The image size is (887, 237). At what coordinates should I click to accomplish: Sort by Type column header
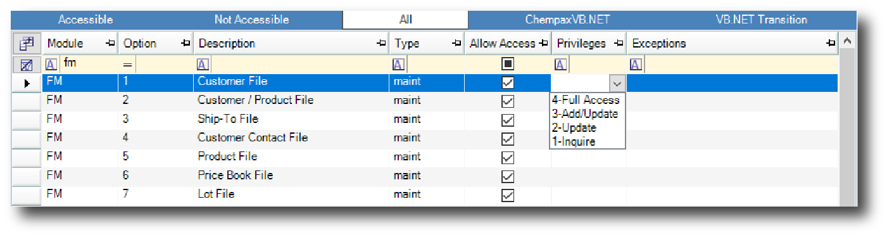click(x=426, y=43)
